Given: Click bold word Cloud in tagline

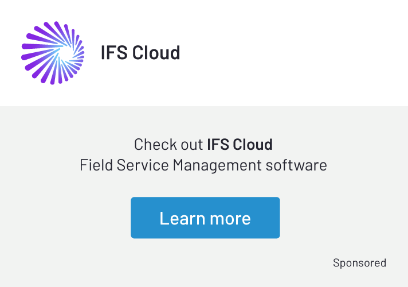Looking at the screenshot, I should click(252, 144).
